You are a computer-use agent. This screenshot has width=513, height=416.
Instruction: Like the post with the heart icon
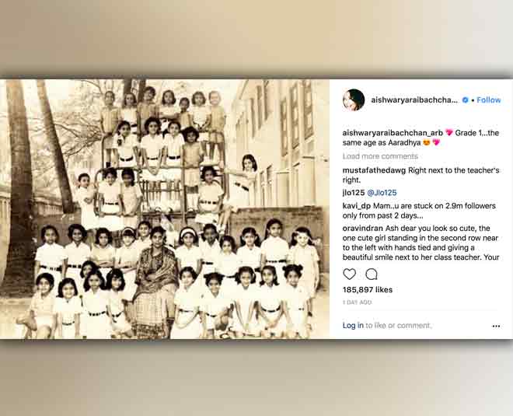pyautogui.click(x=349, y=274)
